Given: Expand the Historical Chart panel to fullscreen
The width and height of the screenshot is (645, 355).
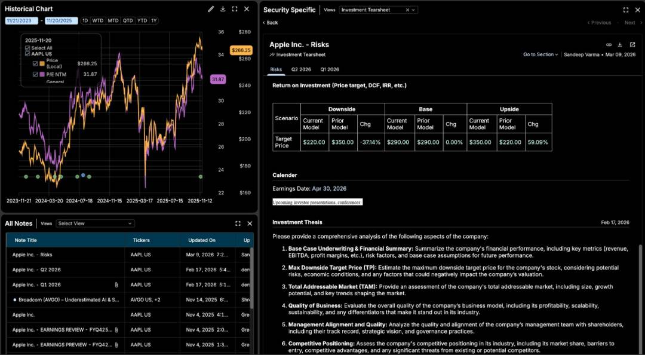Looking at the screenshot, I should click(235, 9).
